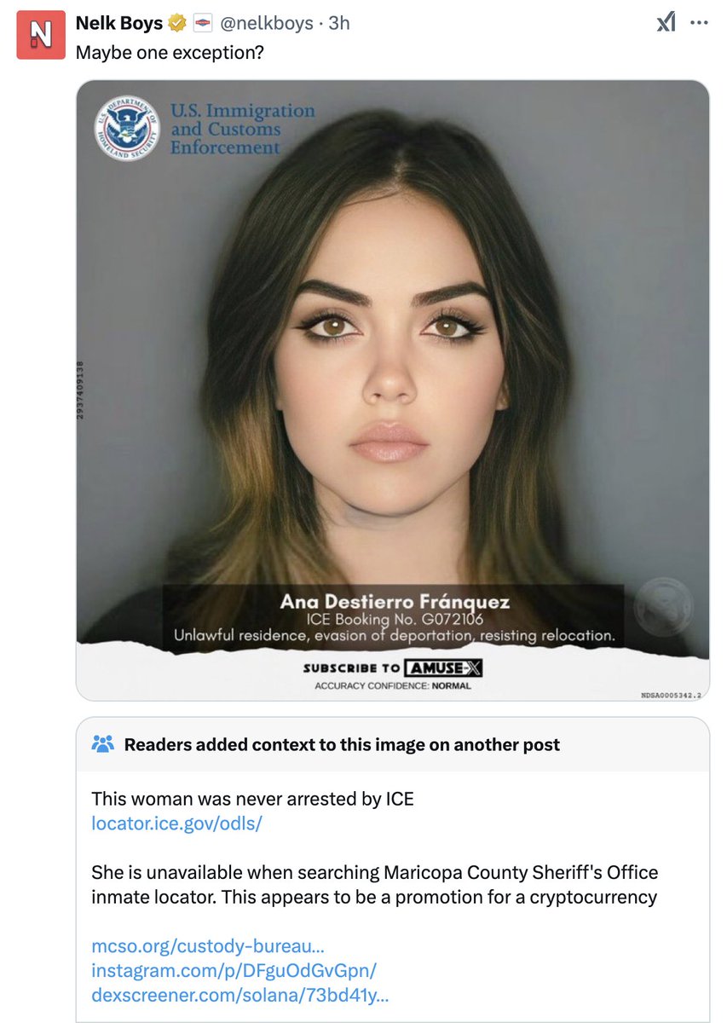Click the gold verified badge
Image resolution: width=727 pixels, height=1023 pixels.
[x=178, y=24]
